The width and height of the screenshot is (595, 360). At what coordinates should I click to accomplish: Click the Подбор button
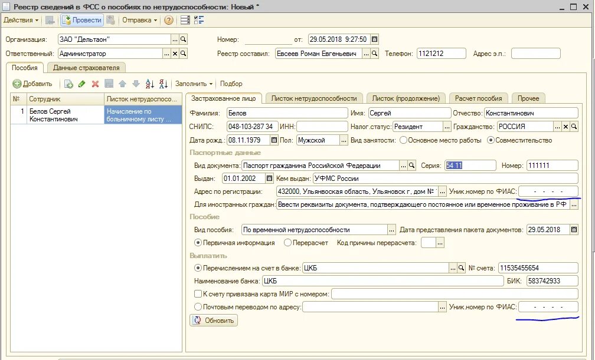coord(231,84)
